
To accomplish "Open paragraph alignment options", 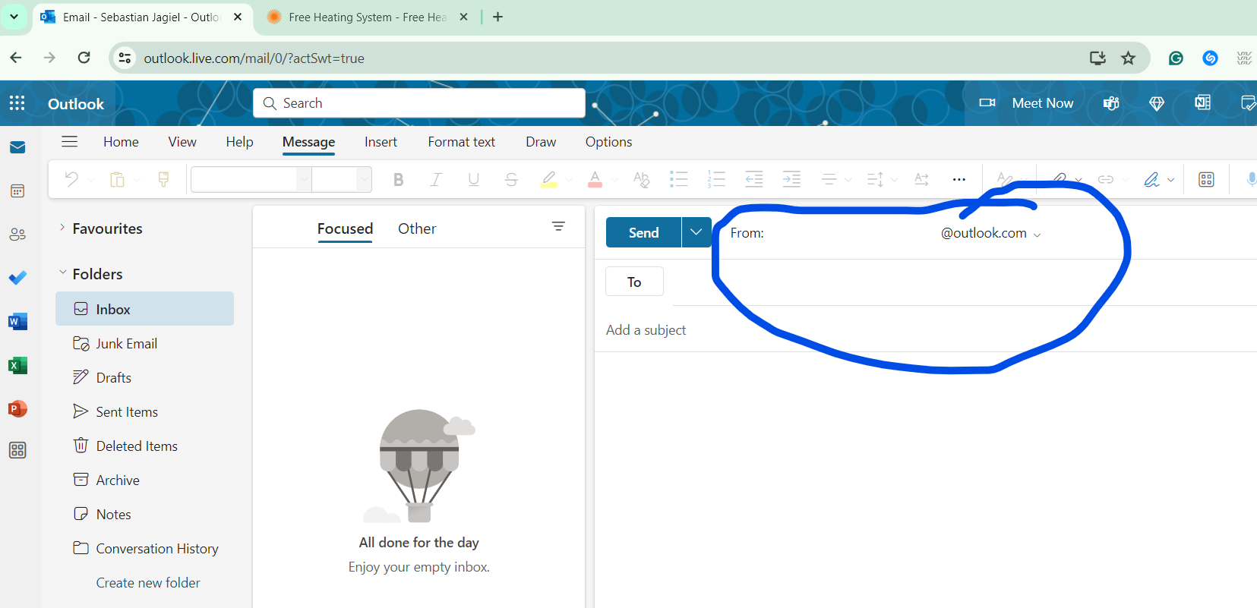I will [829, 179].
